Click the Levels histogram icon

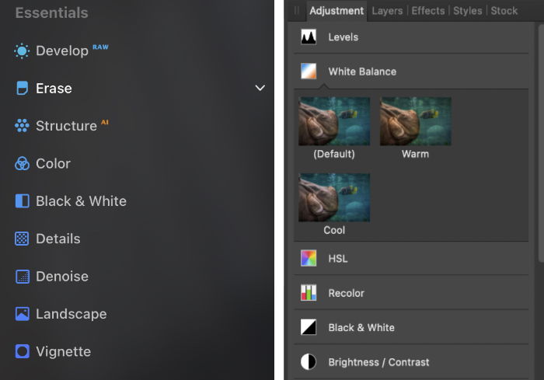(309, 37)
